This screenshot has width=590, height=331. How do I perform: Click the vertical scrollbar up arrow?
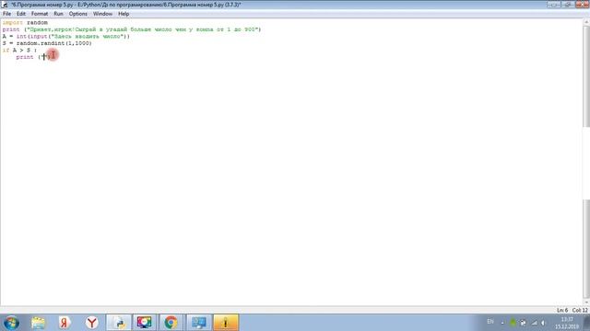(586, 22)
